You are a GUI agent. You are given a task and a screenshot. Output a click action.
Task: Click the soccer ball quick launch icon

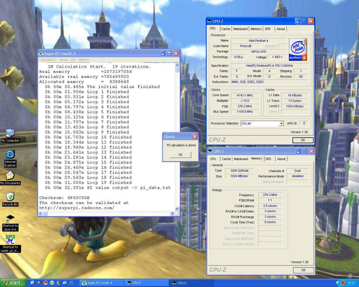click(x=39, y=283)
